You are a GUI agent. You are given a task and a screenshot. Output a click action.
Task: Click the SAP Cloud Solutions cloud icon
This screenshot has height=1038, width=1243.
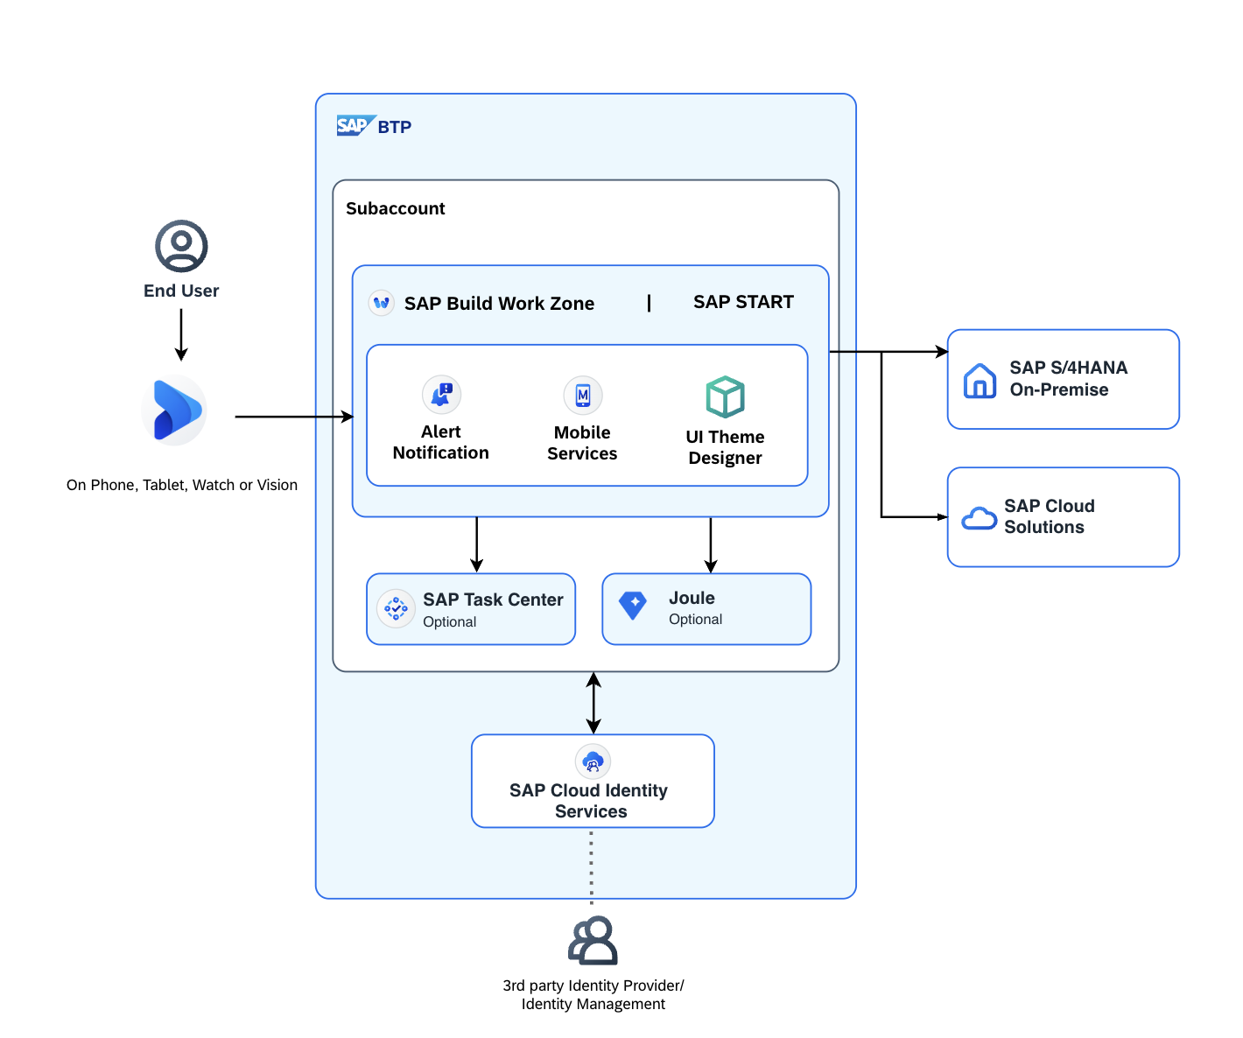(979, 518)
